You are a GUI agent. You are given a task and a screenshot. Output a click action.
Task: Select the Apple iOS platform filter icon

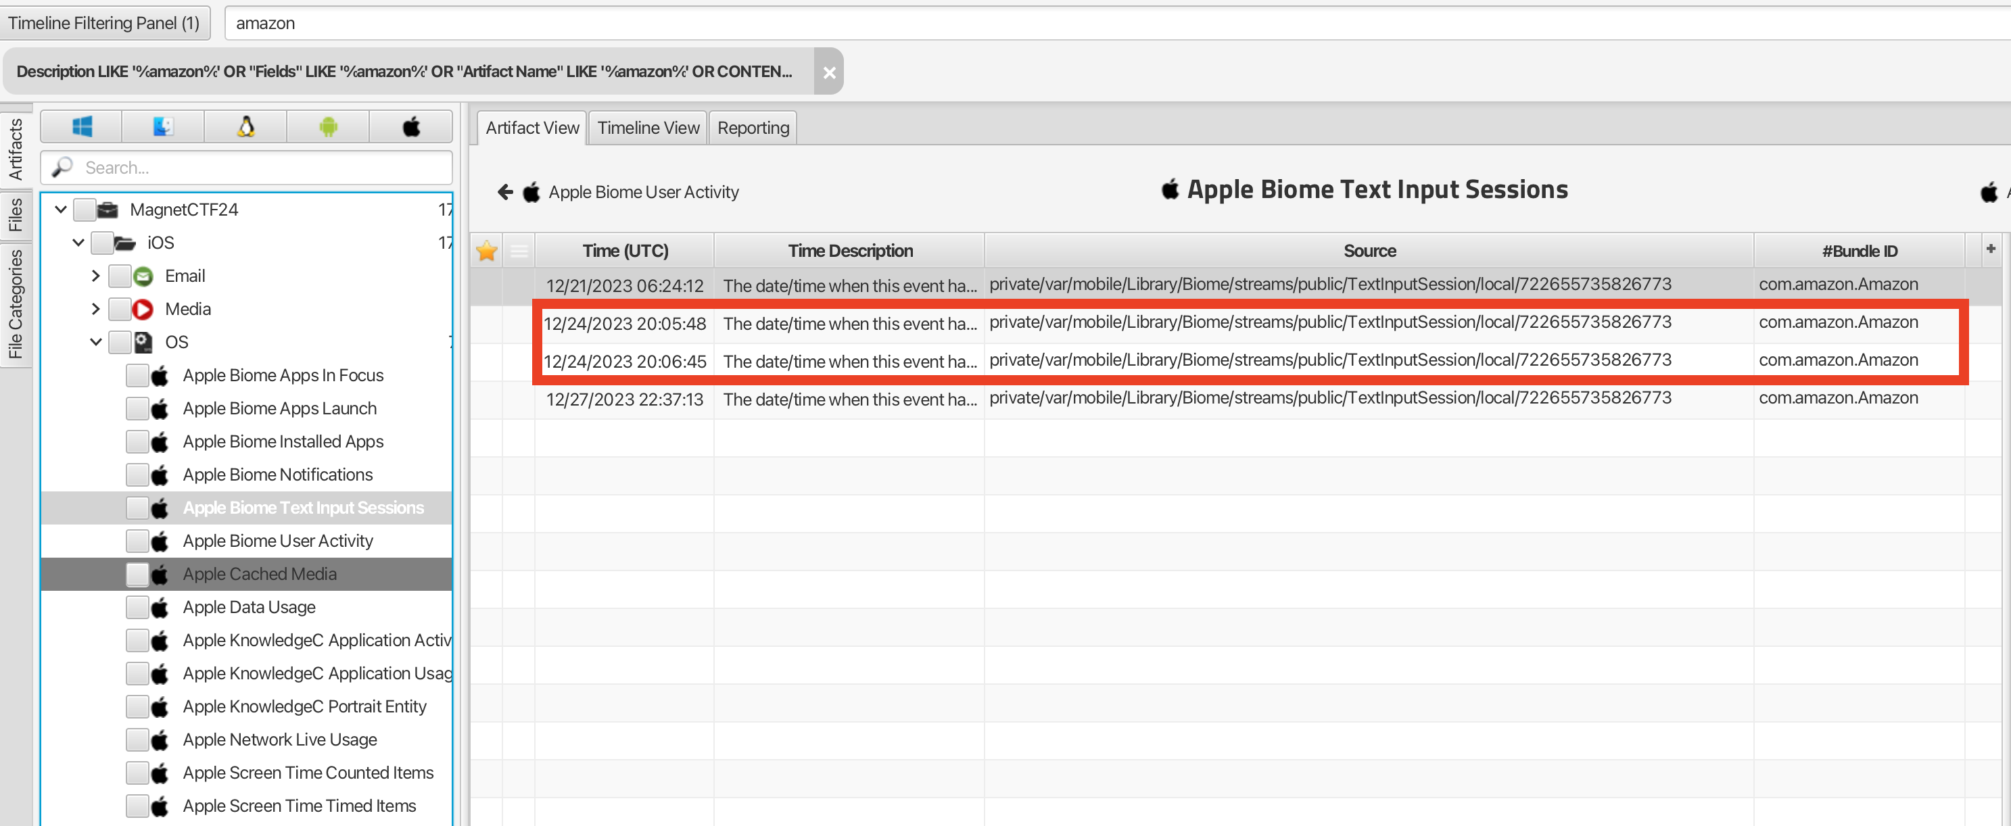click(x=411, y=126)
